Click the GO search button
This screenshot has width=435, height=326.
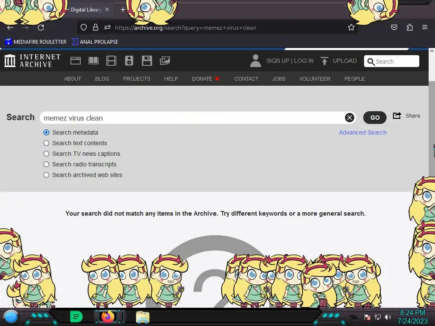click(375, 118)
